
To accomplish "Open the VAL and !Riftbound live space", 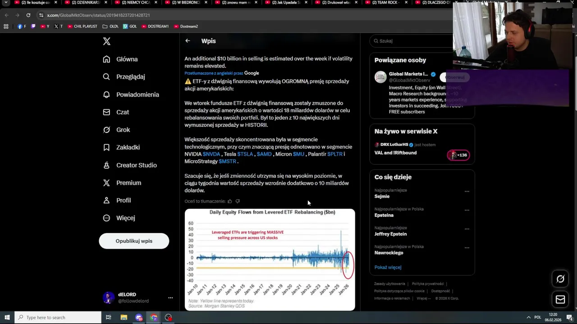I will (x=395, y=153).
